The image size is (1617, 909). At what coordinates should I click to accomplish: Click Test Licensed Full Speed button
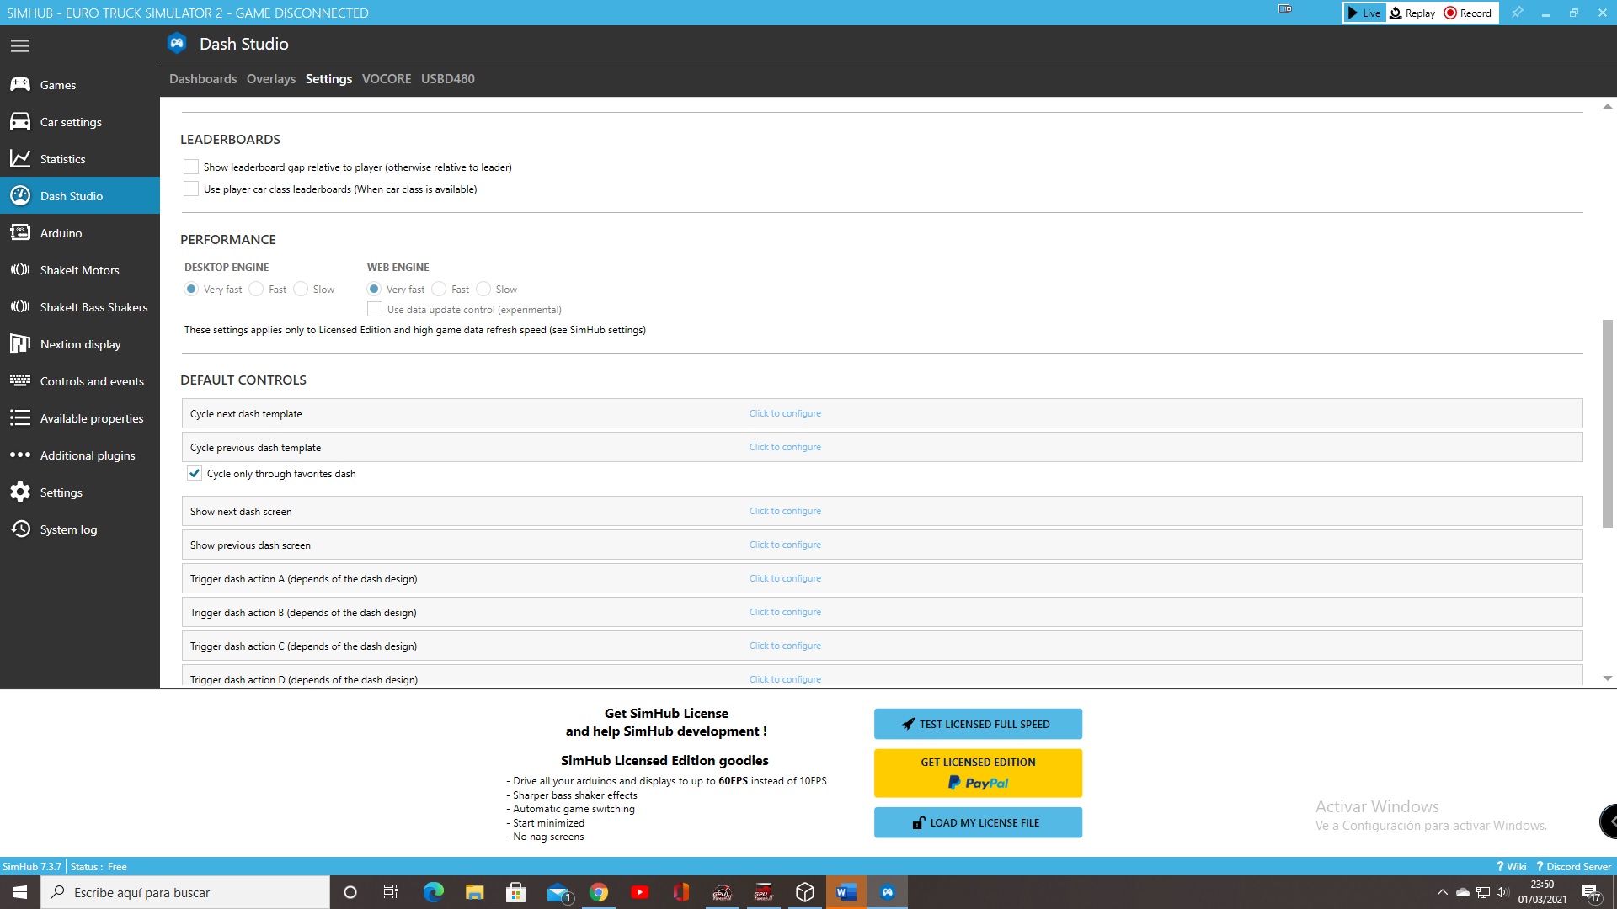point(978,724)
